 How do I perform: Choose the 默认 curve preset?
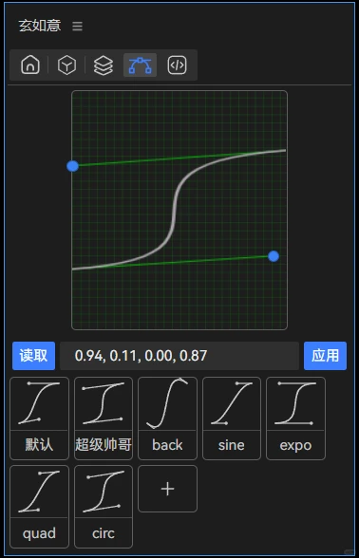(39, 418)
